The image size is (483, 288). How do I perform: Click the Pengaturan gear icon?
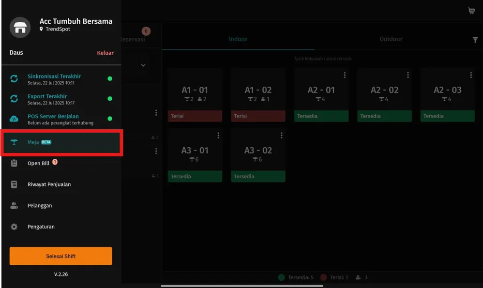click(x=14, y=227)
